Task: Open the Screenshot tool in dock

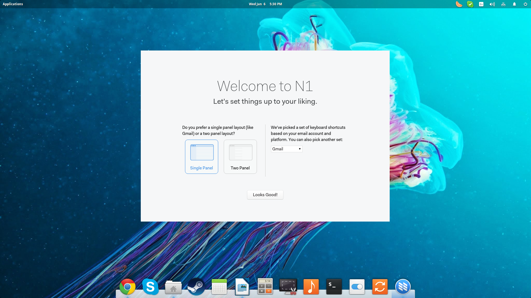Action: [288, 287]
